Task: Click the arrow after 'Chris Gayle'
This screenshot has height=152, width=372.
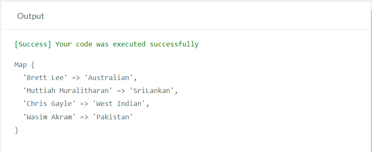Action: (84, 104)
